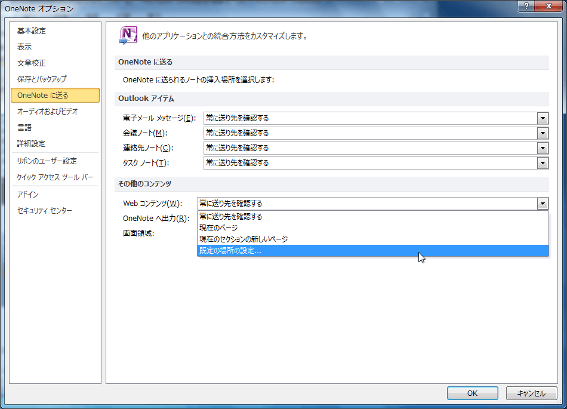Choose 常に送り先を確認する from the open list
The image size is (567, 409).
pos(373,217)
